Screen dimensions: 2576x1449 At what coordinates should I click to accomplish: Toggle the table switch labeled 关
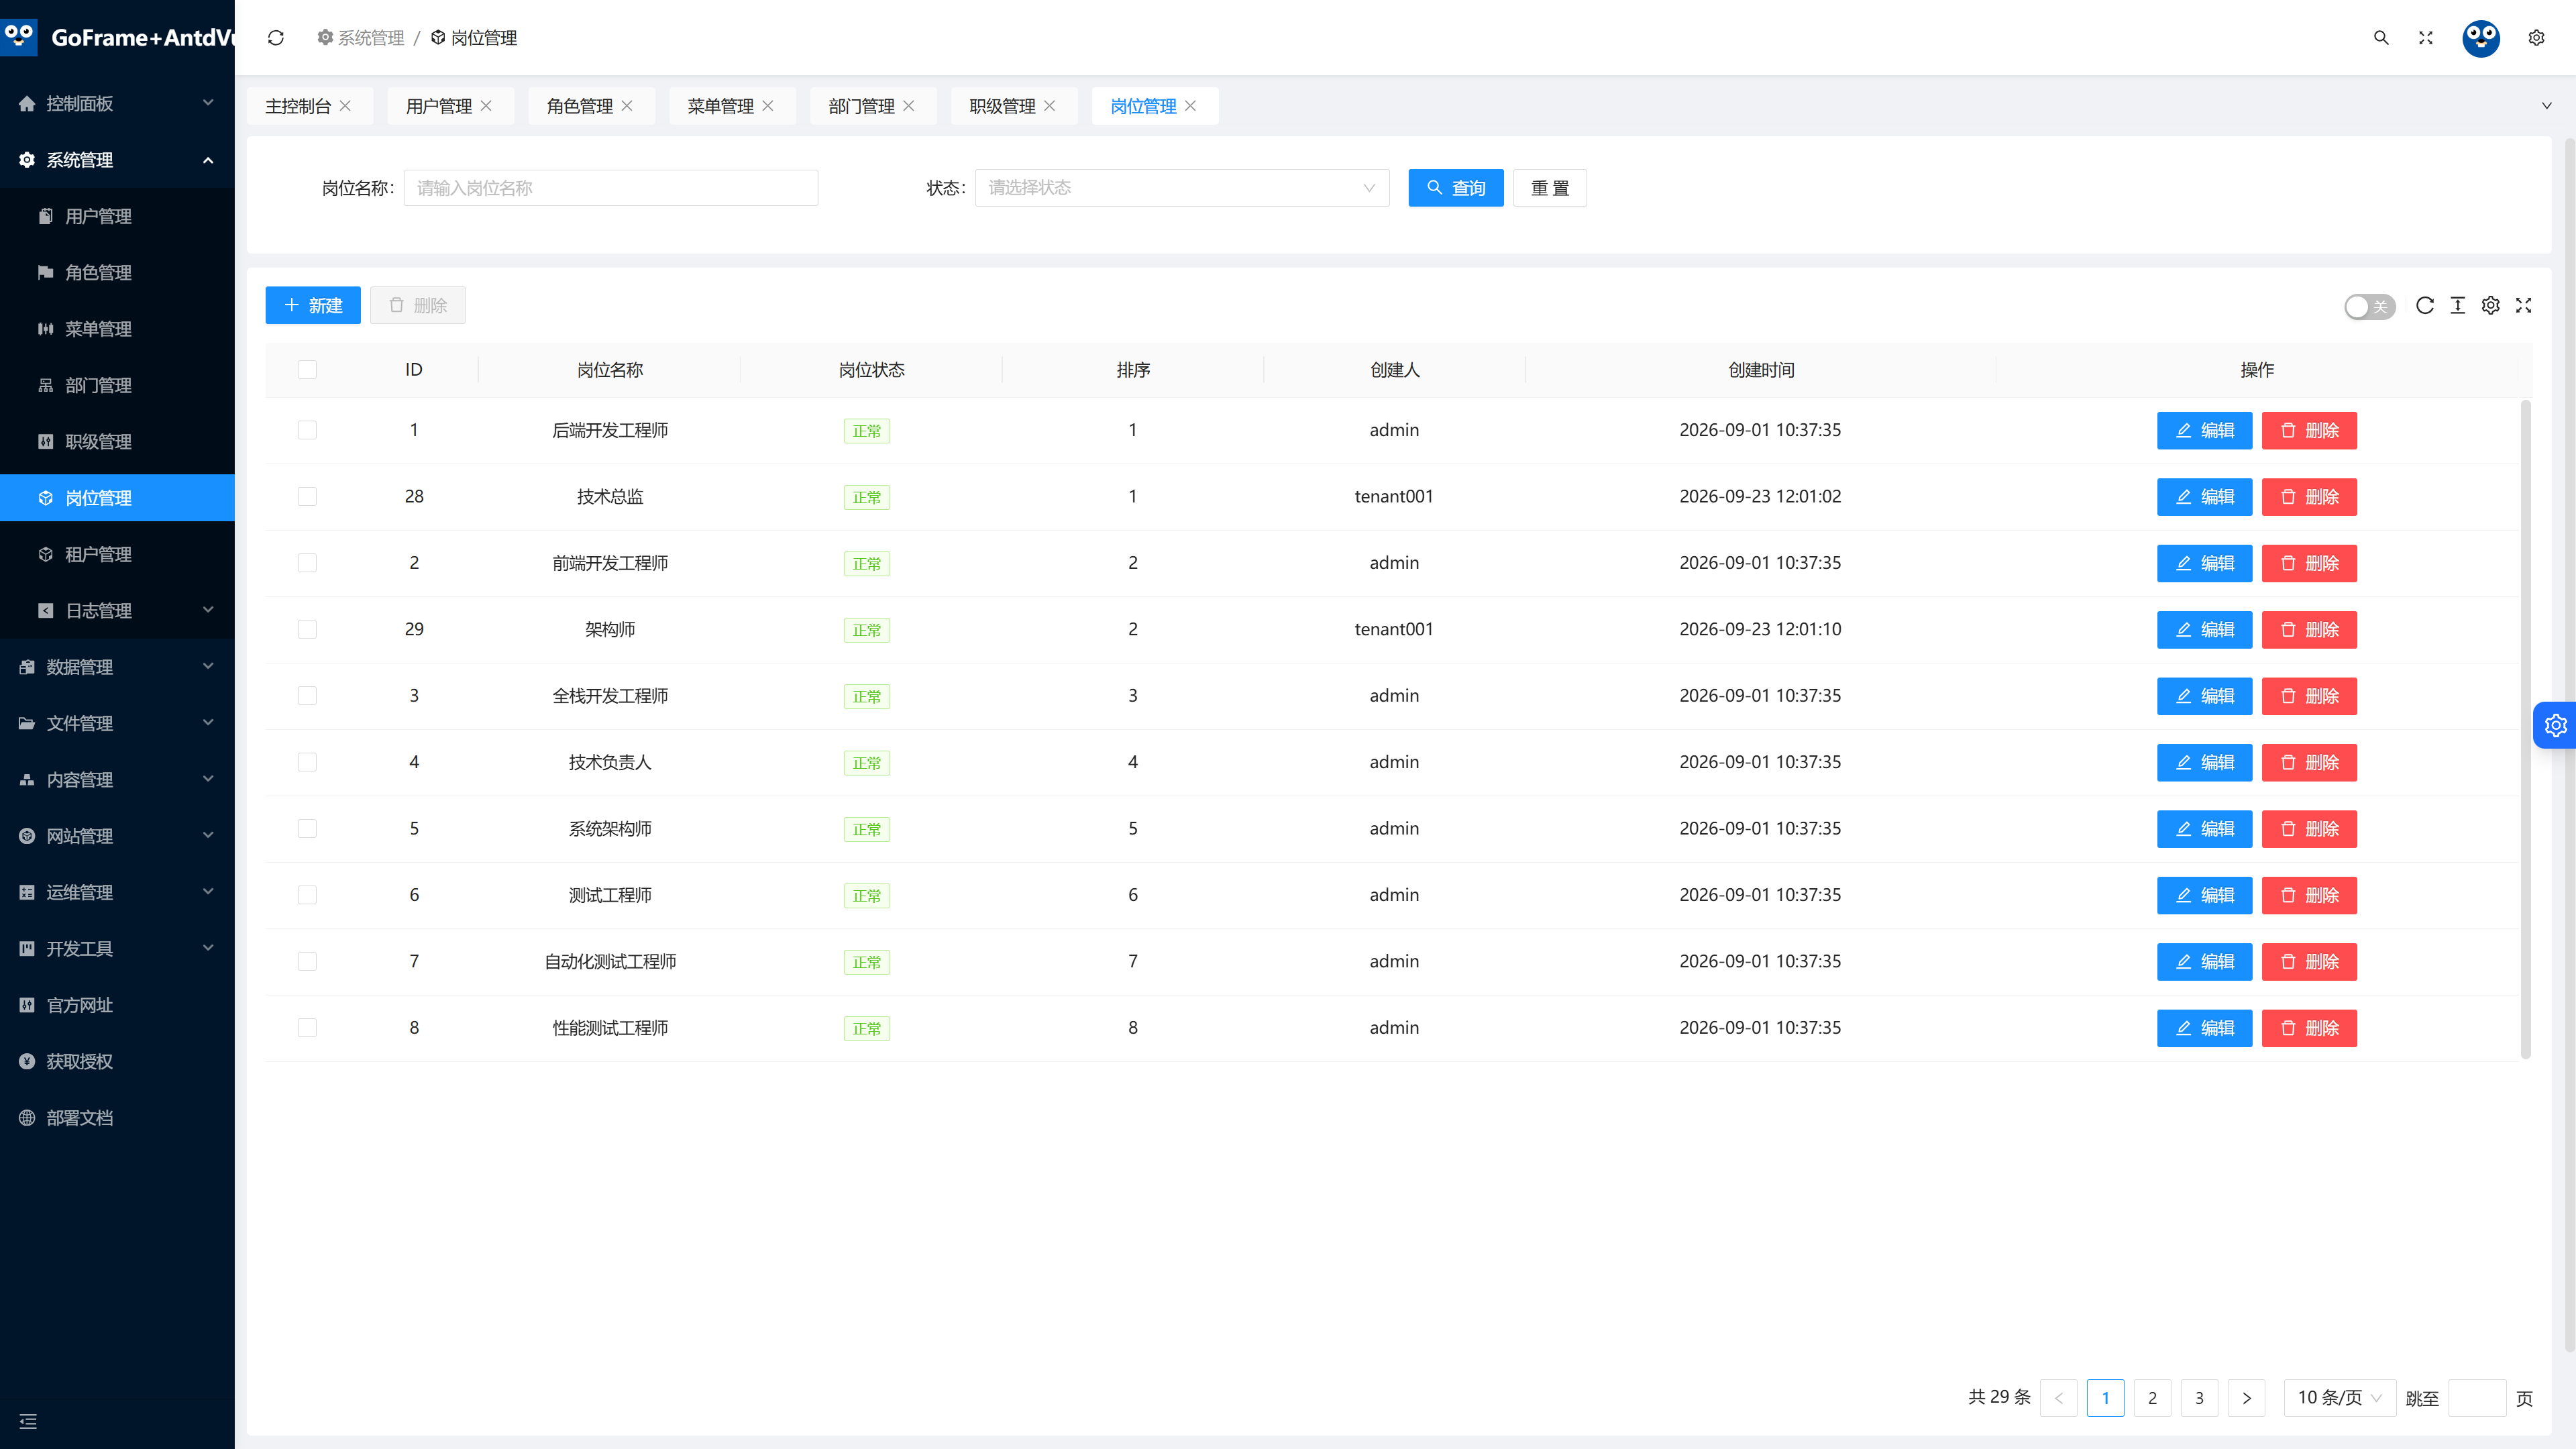(x=2369, y=306)
